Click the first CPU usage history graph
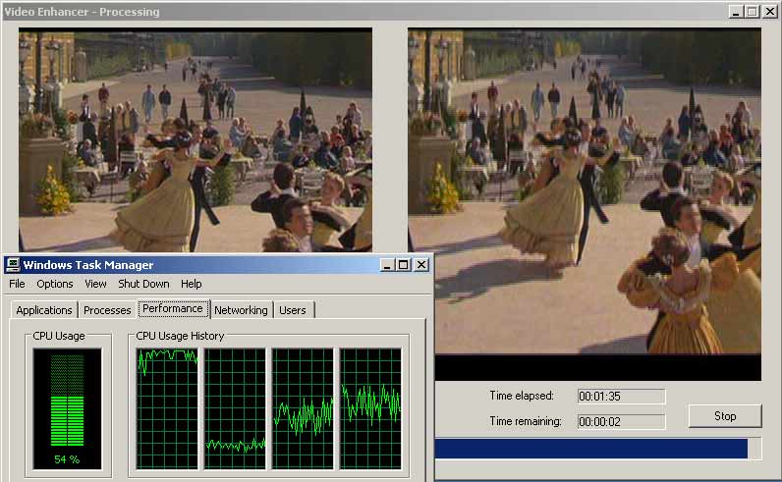This screenshot has width=782, height=482. point(167,408)
